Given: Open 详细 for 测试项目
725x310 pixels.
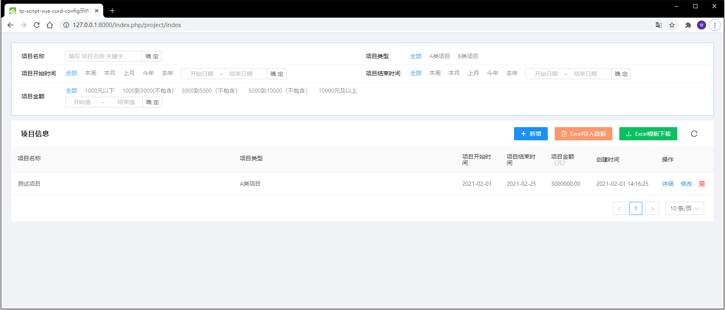Looking at the screenshot, I should point(668,184).
